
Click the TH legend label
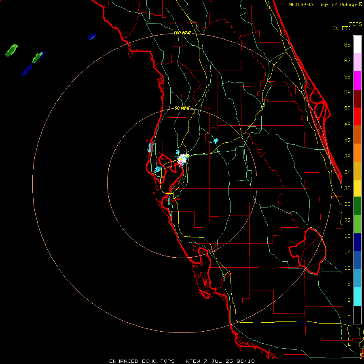click(x=347, y=316)
